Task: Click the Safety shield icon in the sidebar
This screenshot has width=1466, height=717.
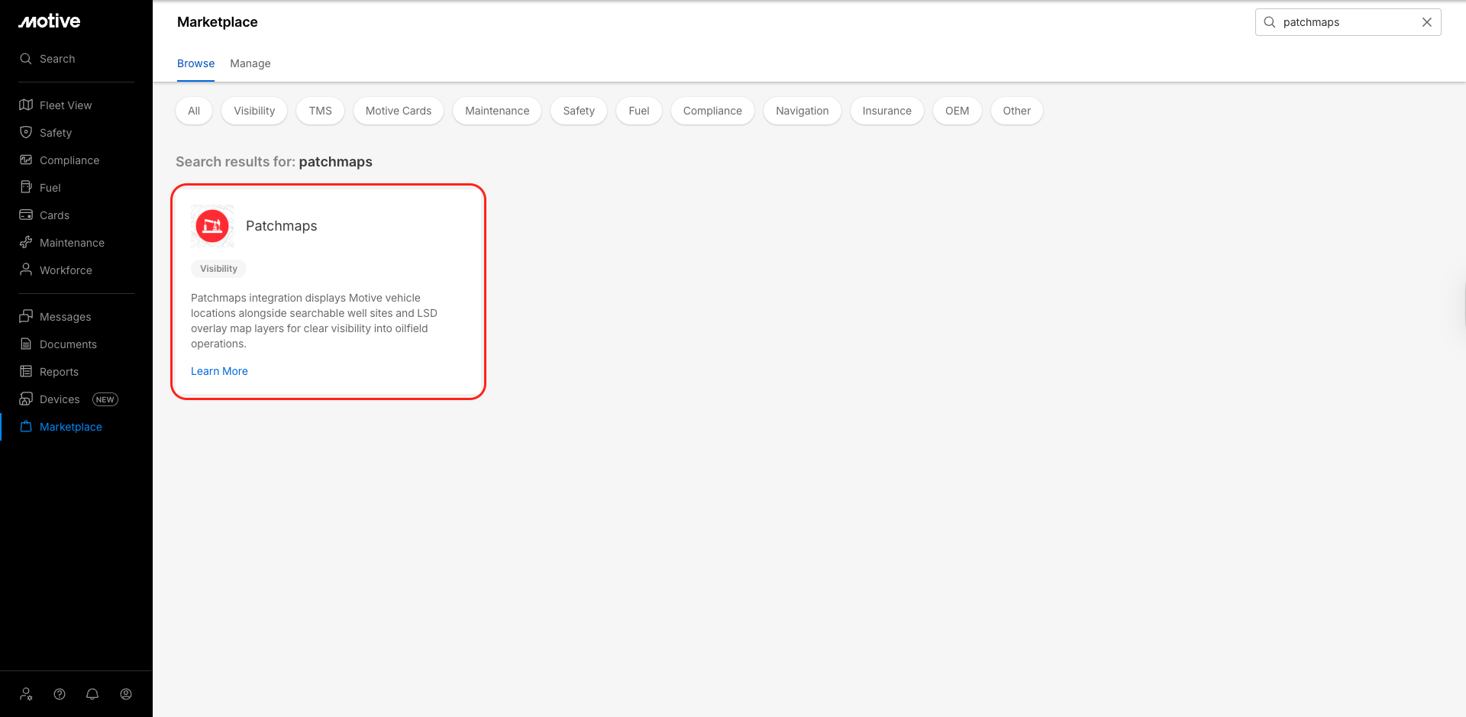Action: tap(26, 132)
